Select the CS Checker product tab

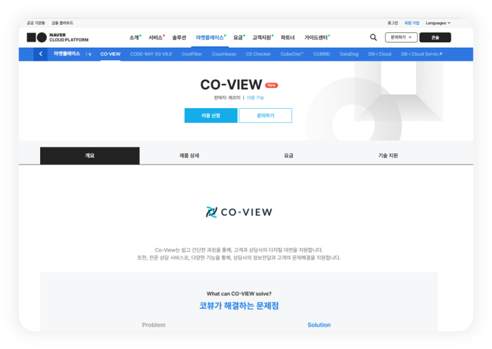(x=258, y=54)
